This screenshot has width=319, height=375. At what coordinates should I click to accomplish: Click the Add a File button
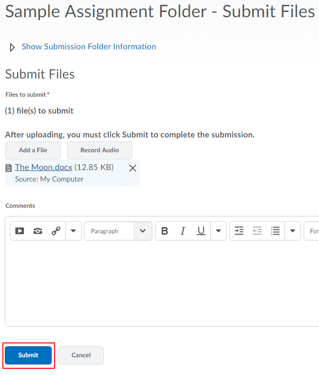point(33,150)
